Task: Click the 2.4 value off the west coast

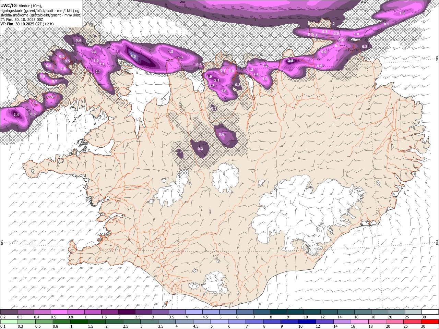Action: (x=16, y=114)
